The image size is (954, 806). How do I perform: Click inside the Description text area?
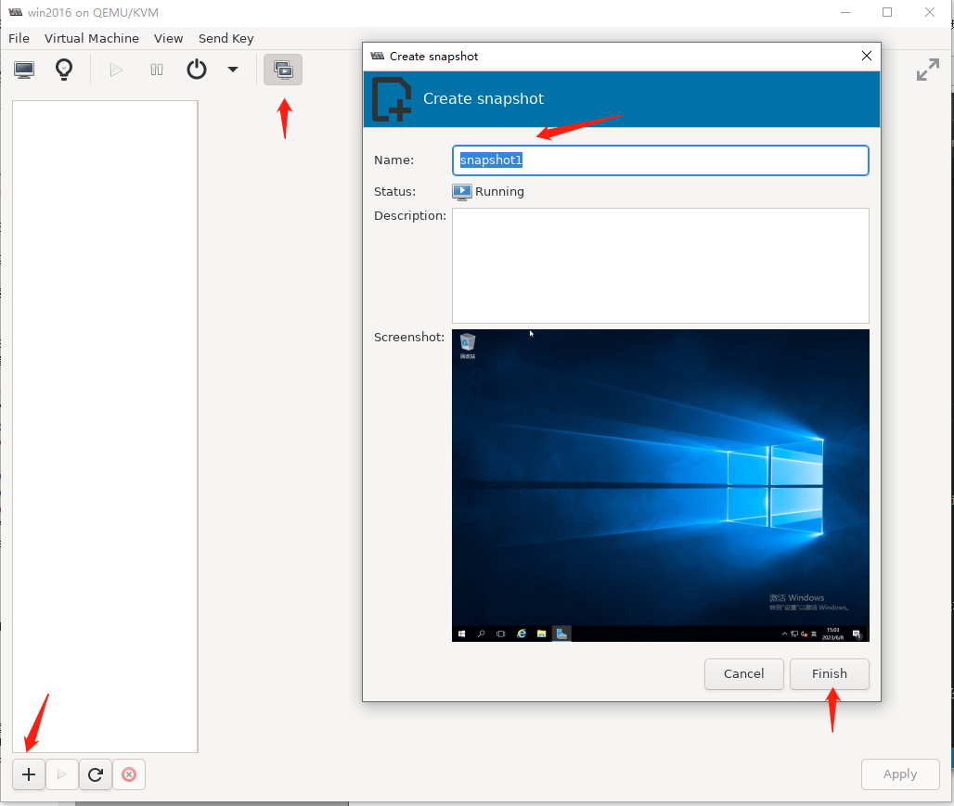point(660,265)
